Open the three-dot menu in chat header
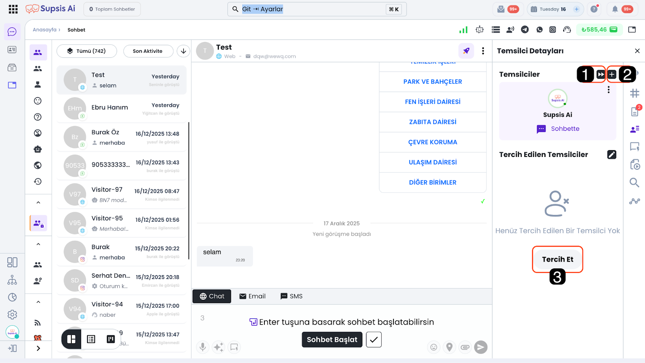The width and height of the screenshot is (645, 363). coord(483,51)
